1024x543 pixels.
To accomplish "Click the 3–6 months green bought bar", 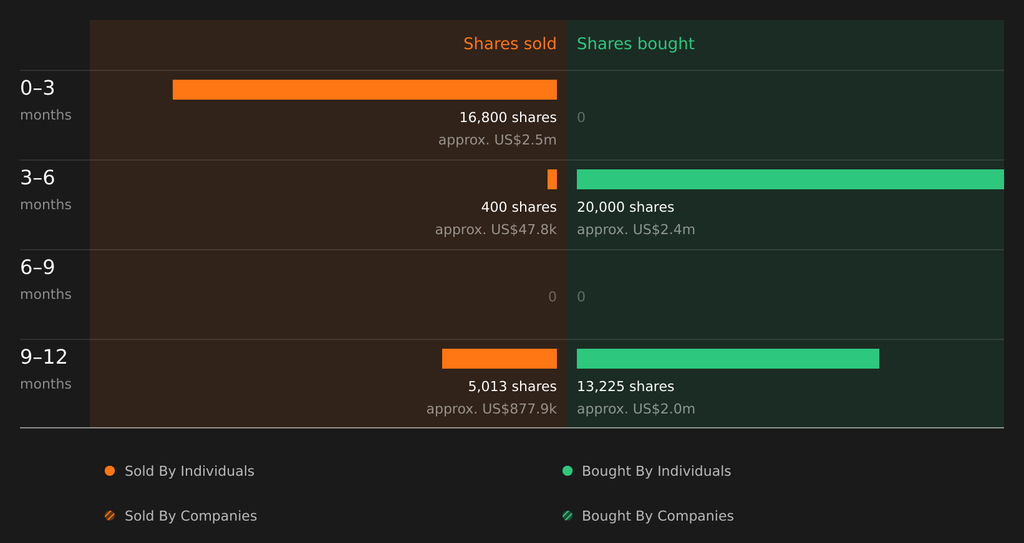I will (x=790, y=179).
